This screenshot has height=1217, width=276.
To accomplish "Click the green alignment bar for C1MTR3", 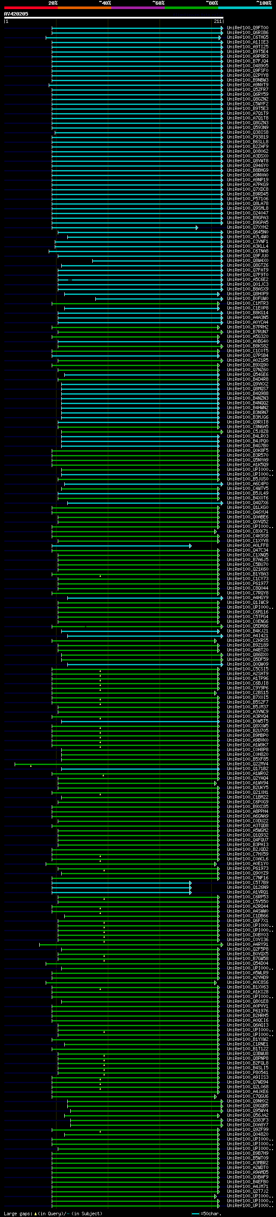I will click(x=136, y=303).
